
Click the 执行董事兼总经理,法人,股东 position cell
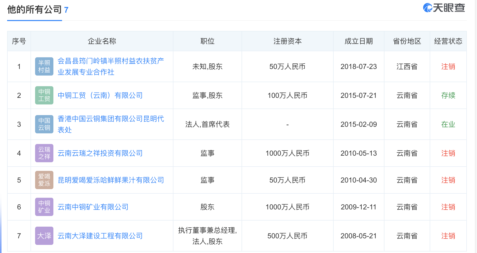pos(207,236)
